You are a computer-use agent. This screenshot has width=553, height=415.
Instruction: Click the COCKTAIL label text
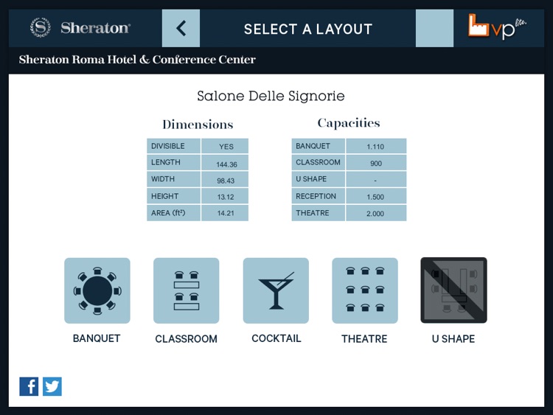[276, 338]
